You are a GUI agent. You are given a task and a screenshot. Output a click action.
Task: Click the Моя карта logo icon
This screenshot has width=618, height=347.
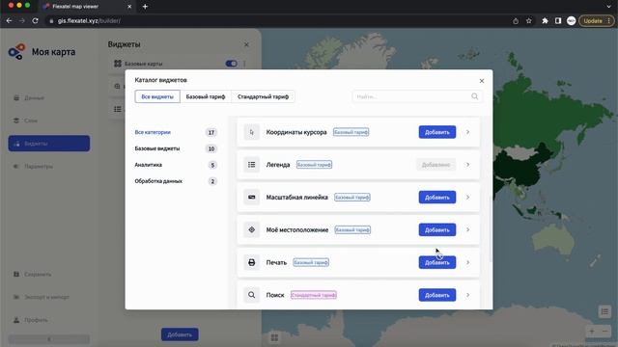pyautogui.click(x=17, y=52)
